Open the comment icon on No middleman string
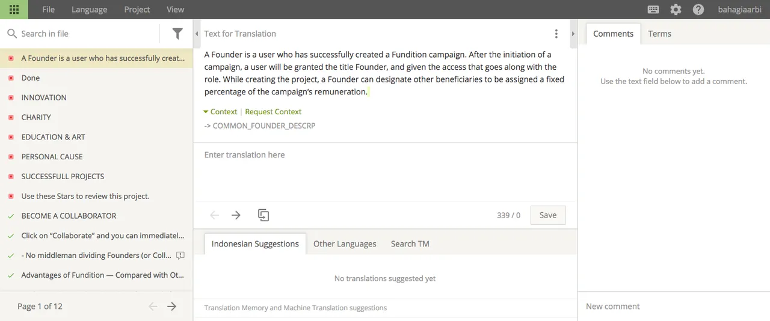 tap(180, 255)
